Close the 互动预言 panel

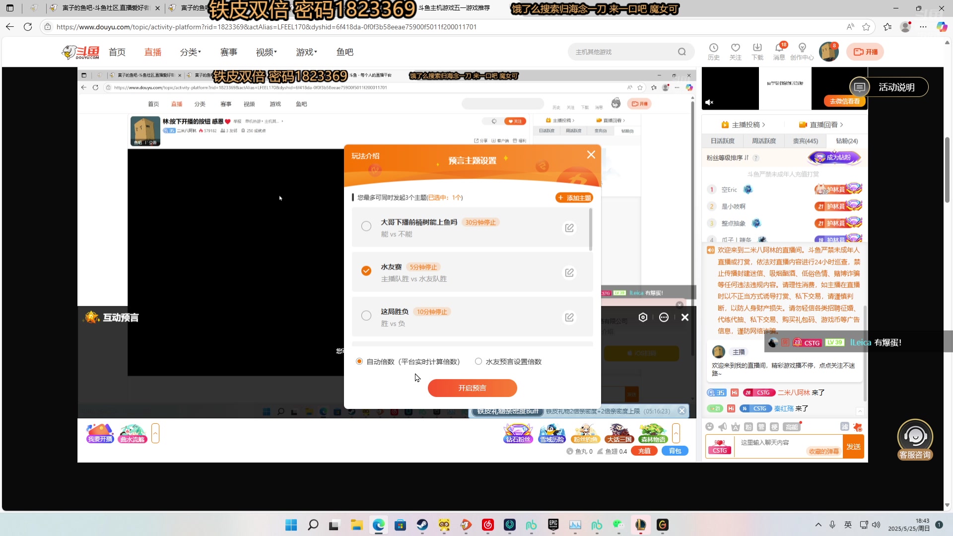coord(685,318)
